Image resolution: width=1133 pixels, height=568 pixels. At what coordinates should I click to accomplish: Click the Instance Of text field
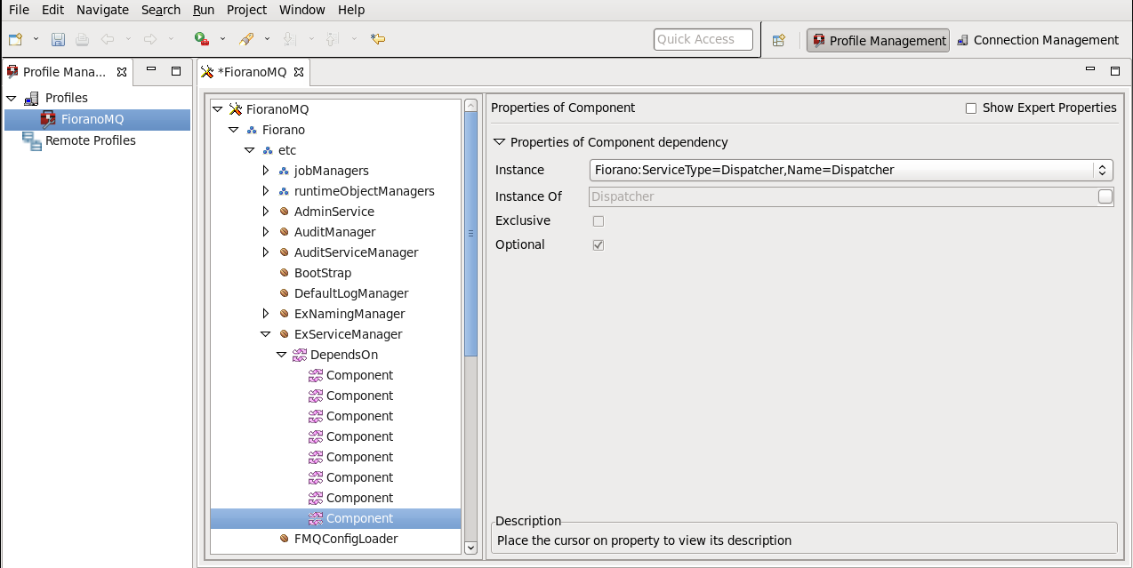click(843, 196)
